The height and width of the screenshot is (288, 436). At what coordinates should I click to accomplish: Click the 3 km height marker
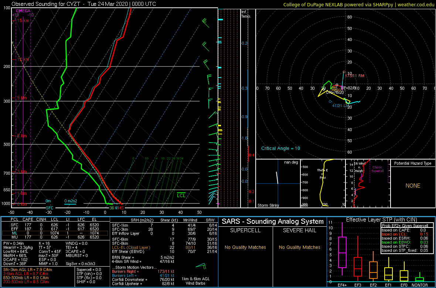coord(21,172)
